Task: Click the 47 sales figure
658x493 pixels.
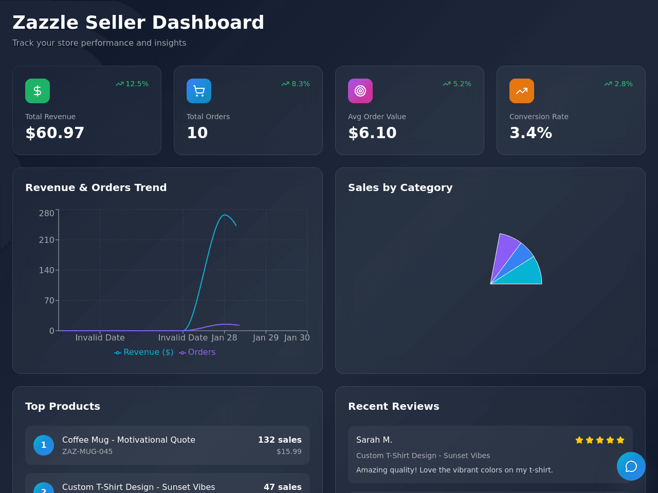Action: click(283, 487)
